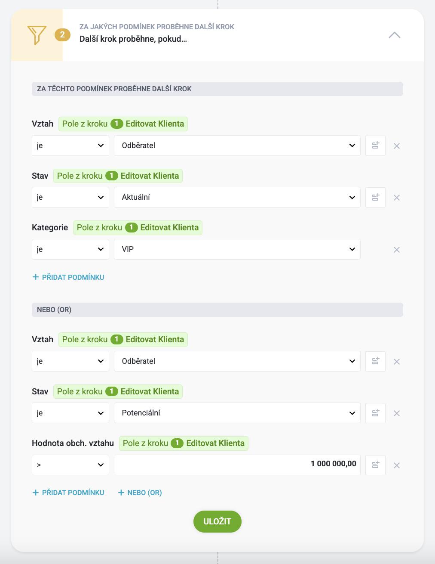Click the insert-field icon beside the first Odběratel
The width and height of the screenshot is (435, 564).
(375, 146)
